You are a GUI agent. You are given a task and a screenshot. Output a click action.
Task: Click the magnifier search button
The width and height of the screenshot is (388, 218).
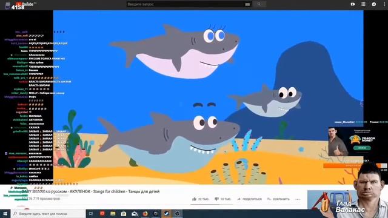[259, 4]
